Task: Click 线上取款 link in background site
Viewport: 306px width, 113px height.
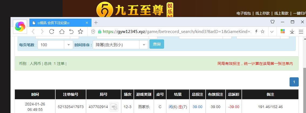Action: pyautogui.click(x=281, y=13)
